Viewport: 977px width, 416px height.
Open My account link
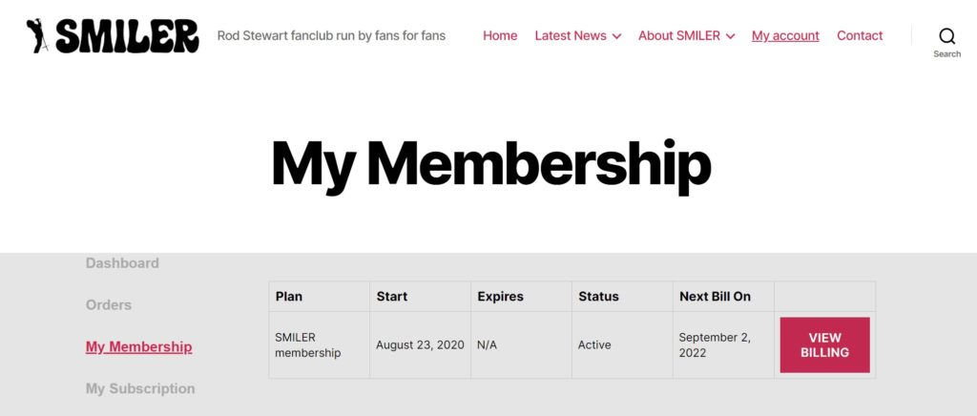click(785, 36)
